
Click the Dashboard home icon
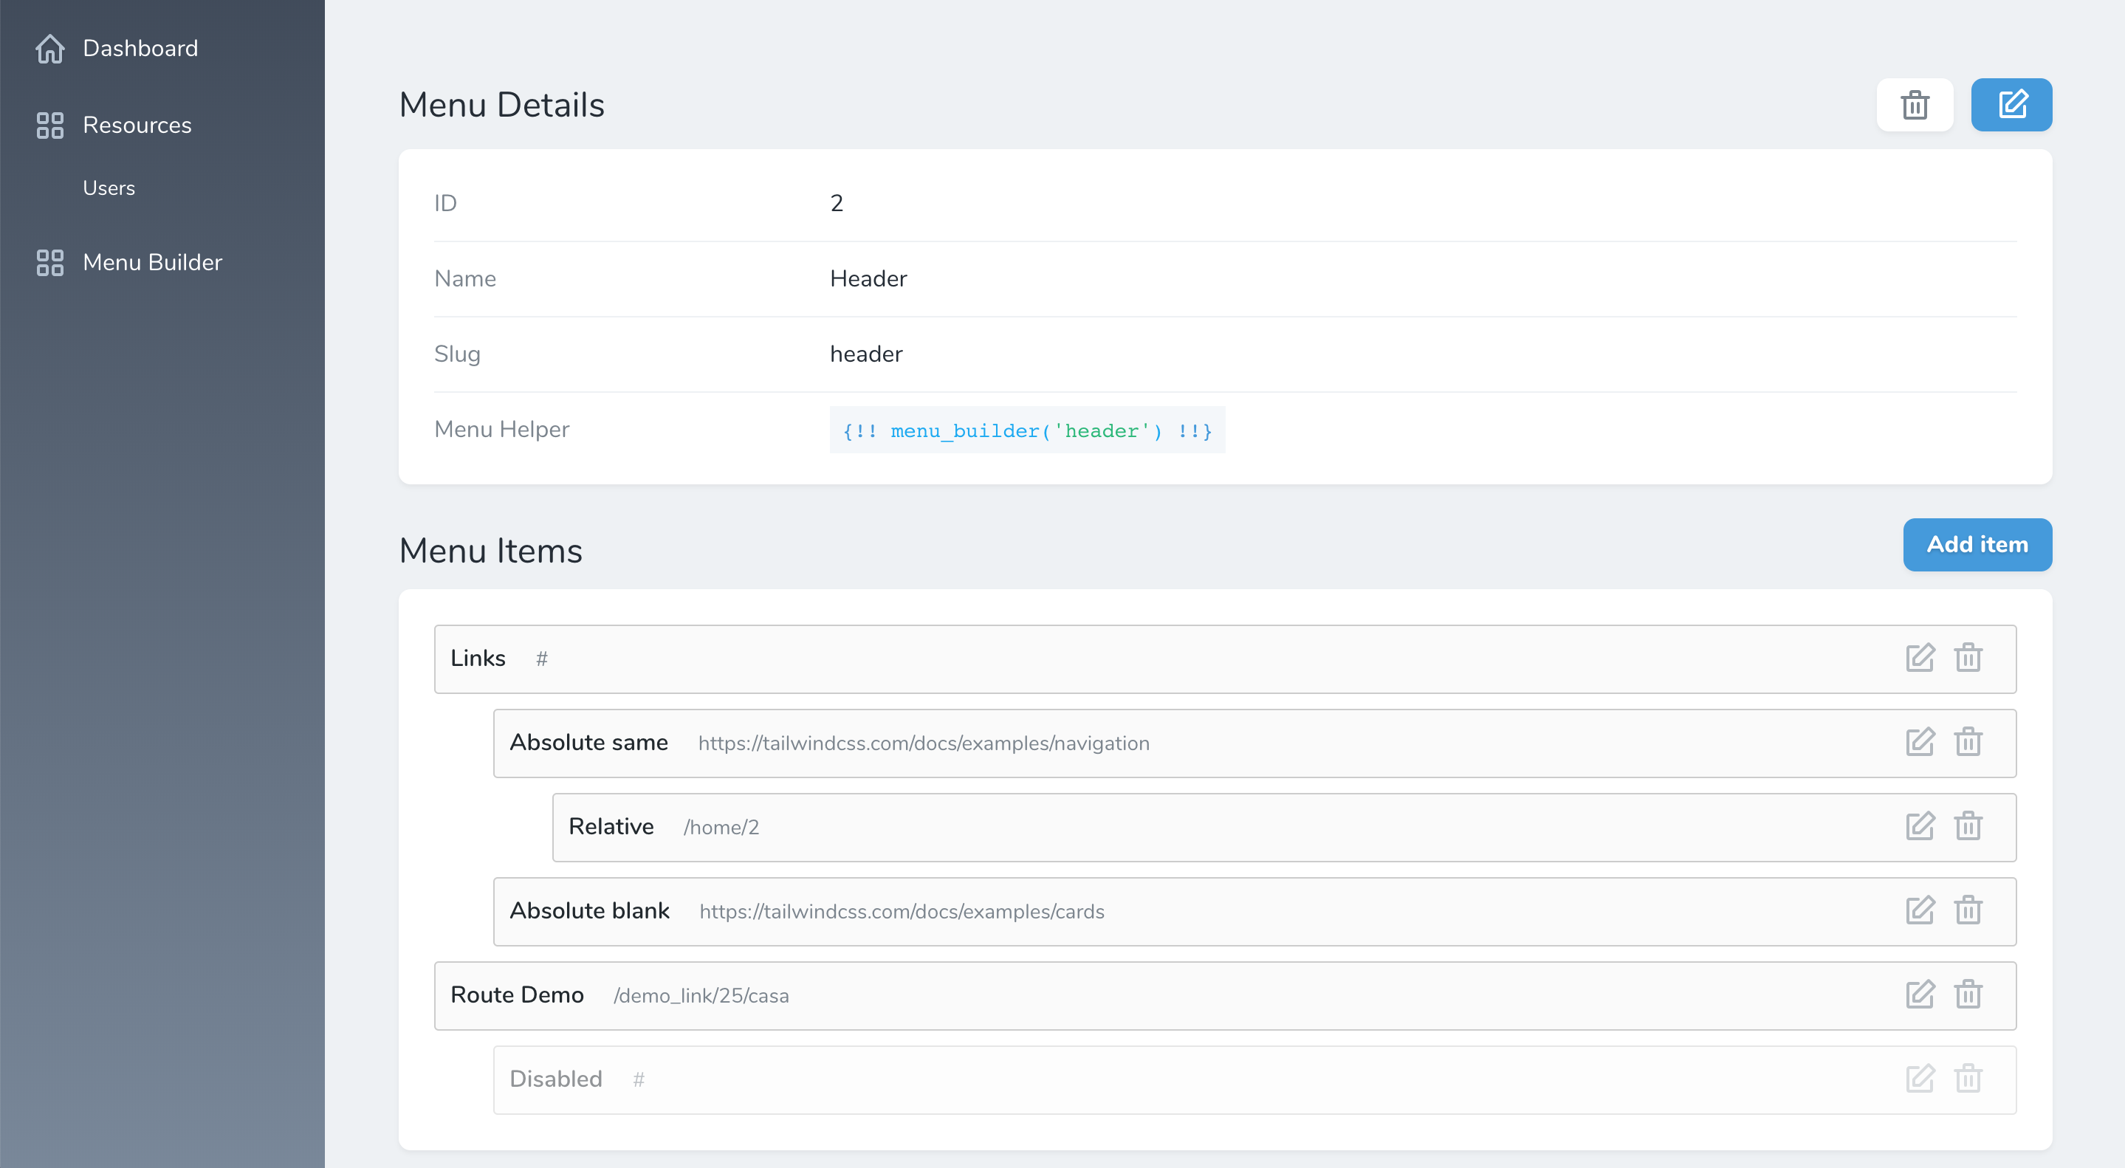pos(50,49)
